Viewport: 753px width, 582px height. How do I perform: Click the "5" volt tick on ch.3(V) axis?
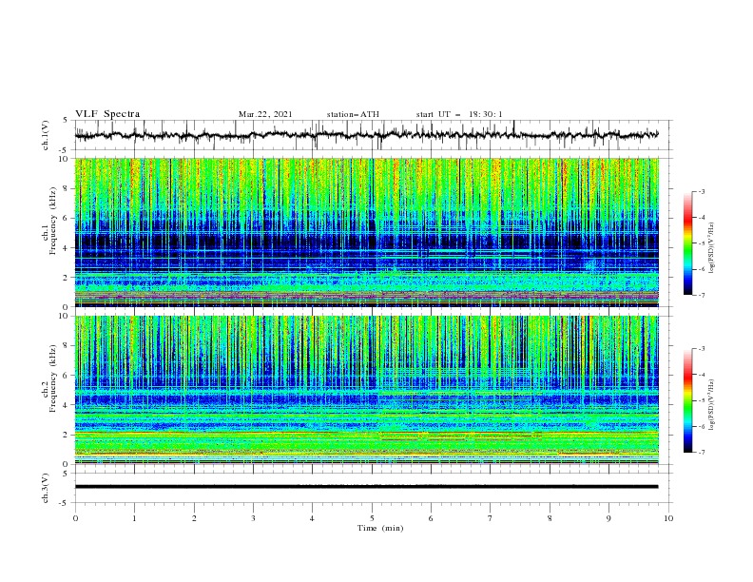(66, 473)
